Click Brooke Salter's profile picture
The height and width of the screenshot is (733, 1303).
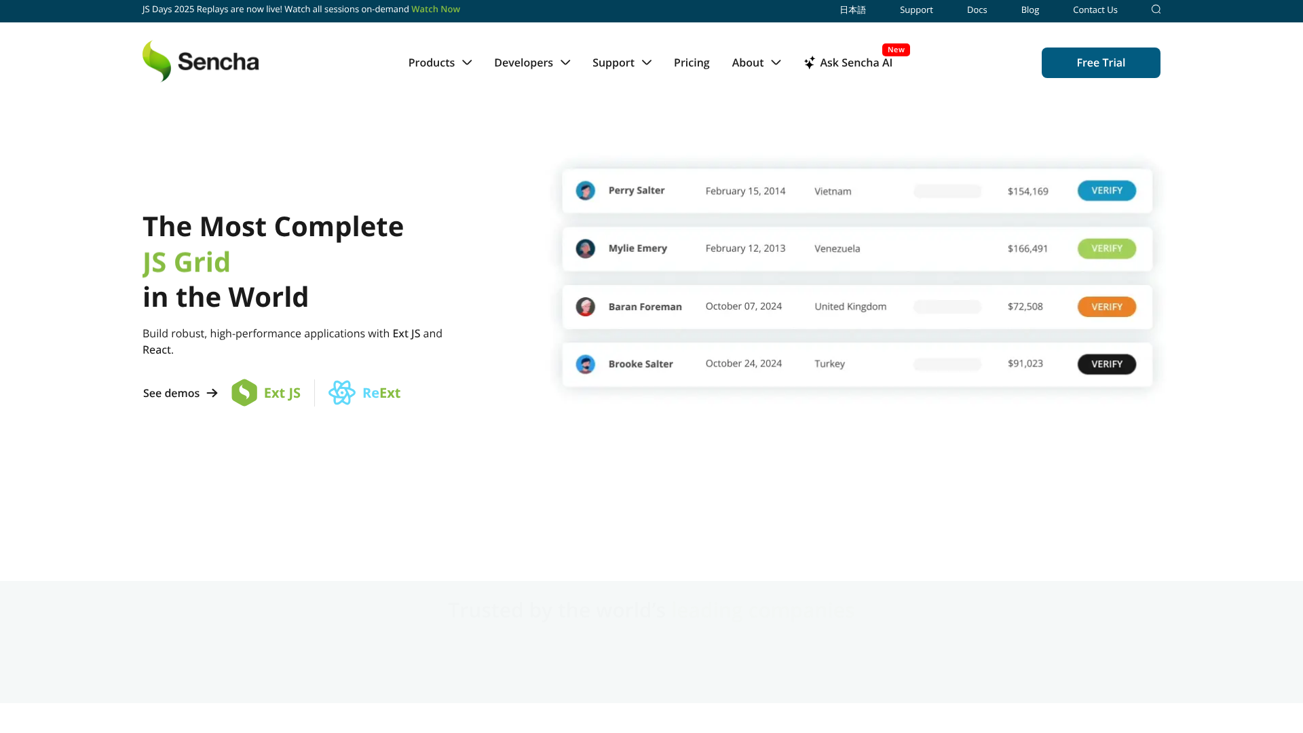click(585, 364)
